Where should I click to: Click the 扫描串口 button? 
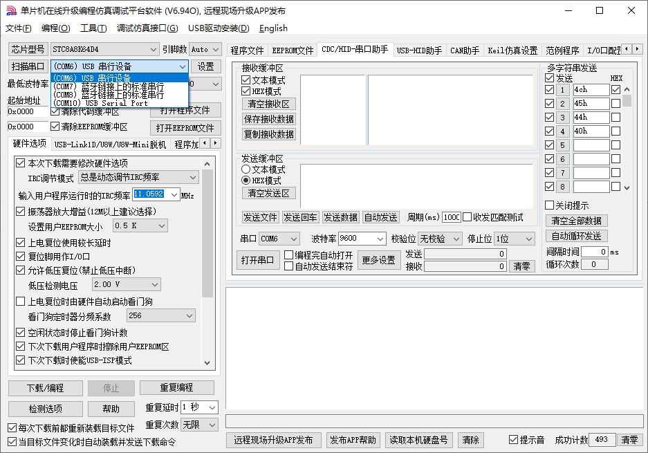click(x=28, y=66)
